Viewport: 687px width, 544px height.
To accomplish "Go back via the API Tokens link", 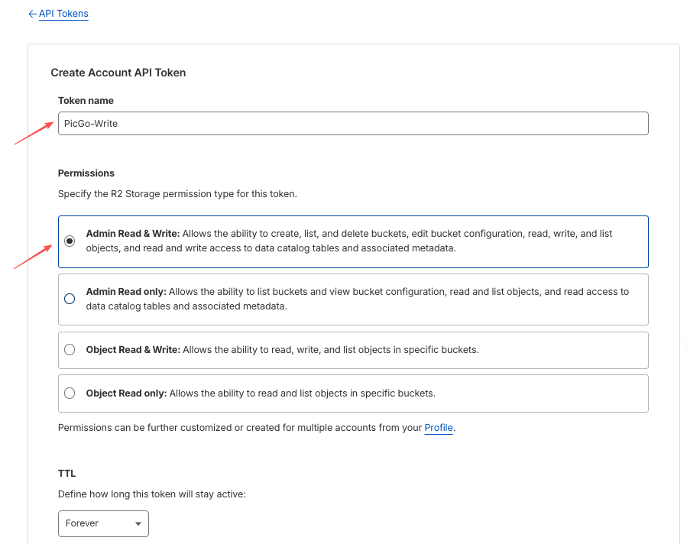I will pyautogui.click(x=63, y=14).
